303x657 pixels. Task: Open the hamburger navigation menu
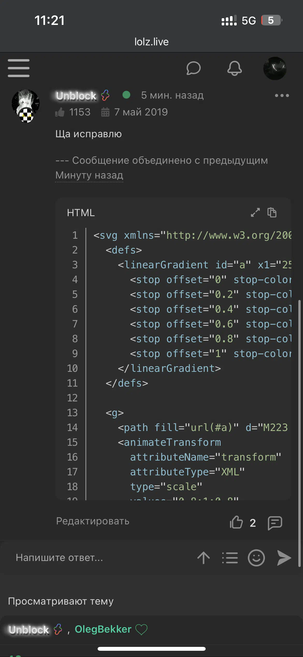(19, 68)
